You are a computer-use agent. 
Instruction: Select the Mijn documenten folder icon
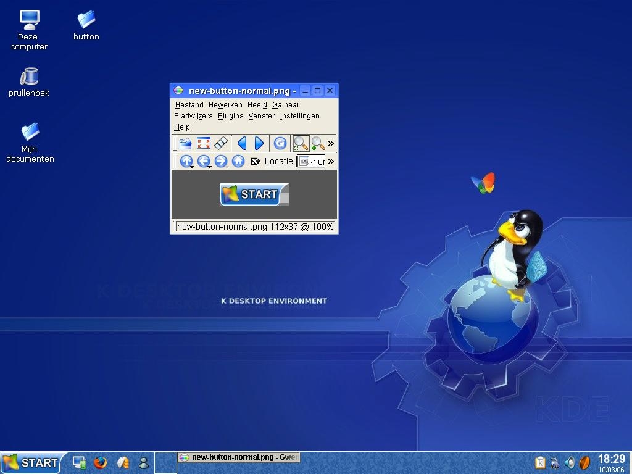click(x=30, y=143)
